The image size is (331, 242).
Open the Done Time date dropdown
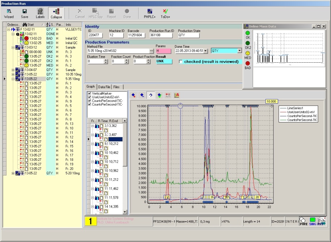pos(206,51)
